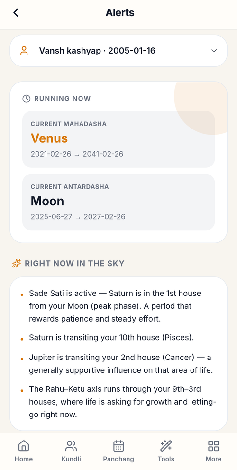Open the Panchang calendar icon

click(x=118, y=446)
